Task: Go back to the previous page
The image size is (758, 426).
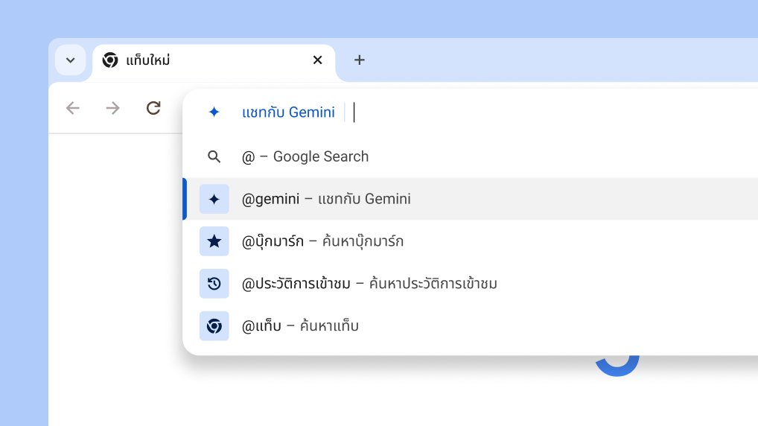Action: click(73, 108)
